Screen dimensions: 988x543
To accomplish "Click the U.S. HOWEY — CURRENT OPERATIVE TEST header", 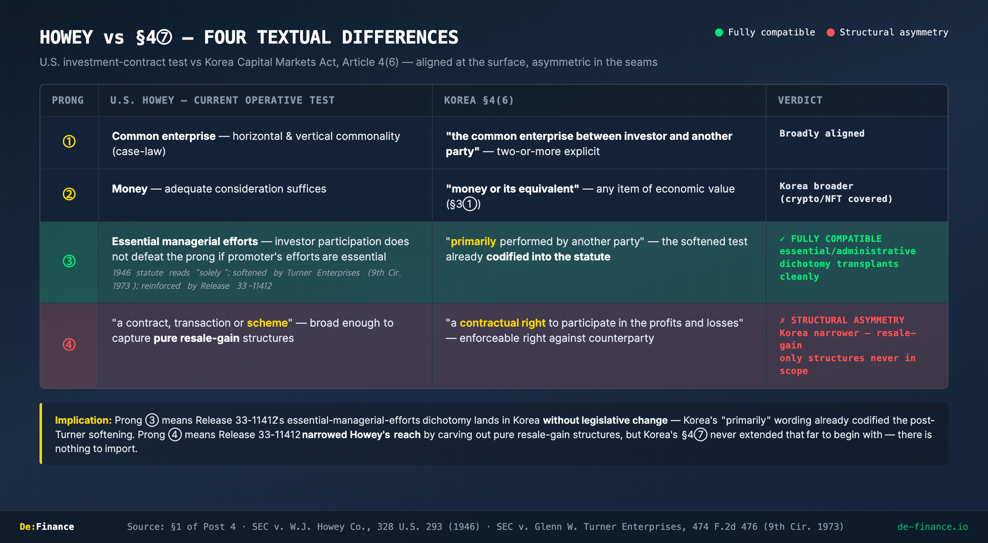I will pos(222,100).
